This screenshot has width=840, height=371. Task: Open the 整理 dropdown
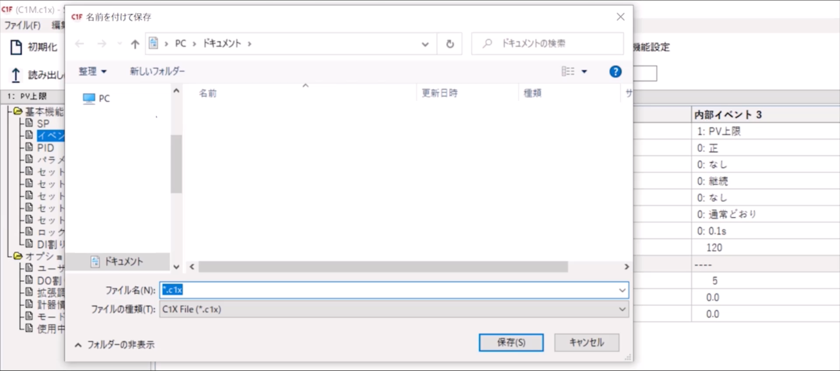92,71
